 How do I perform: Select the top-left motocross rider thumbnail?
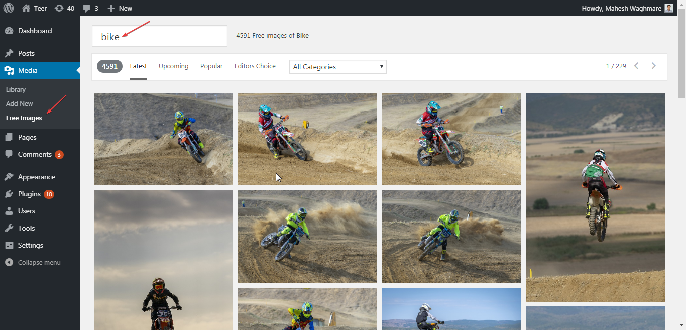coord(163,139)
